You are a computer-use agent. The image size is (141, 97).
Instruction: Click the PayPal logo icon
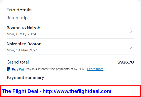click(8, 69)
